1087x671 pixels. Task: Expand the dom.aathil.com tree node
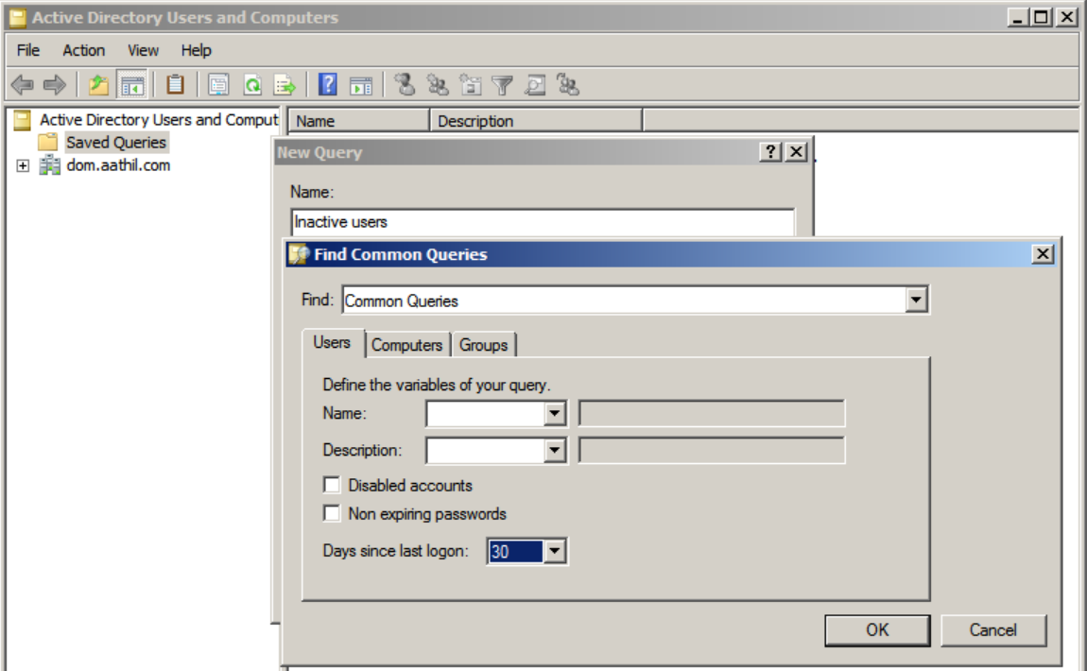(x=23, y=165)
